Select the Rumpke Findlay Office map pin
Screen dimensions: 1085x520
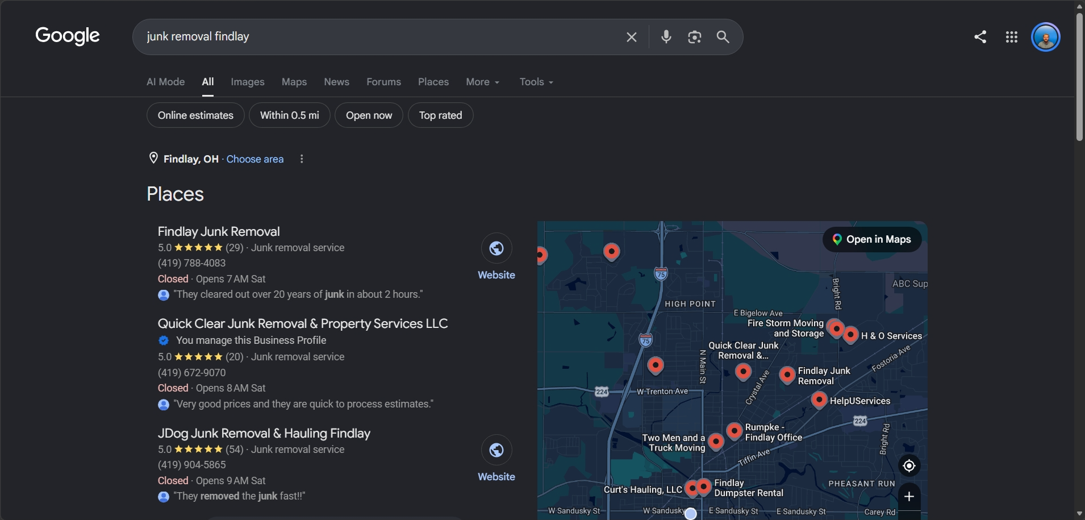735,431
